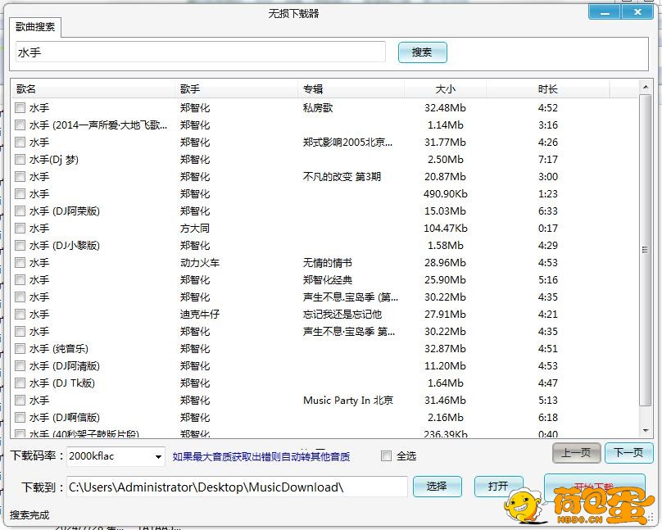Sort by the 时长 column header
Screen dimensions: 662x530
547,89
